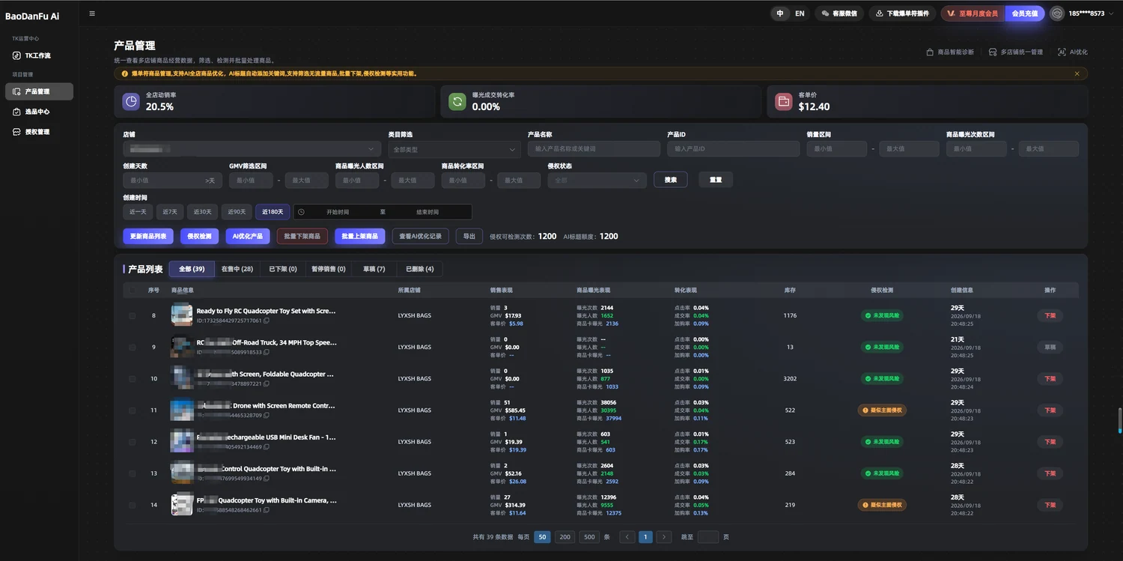Viewport: 1123px width, 561px height.
Task: Check the checkbox for product row 10
Action: click(x=133, y=379)
